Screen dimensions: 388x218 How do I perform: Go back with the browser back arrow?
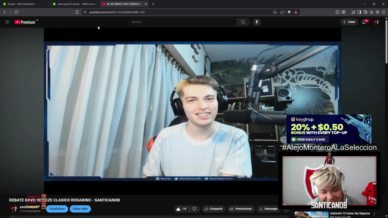point(4,12)
